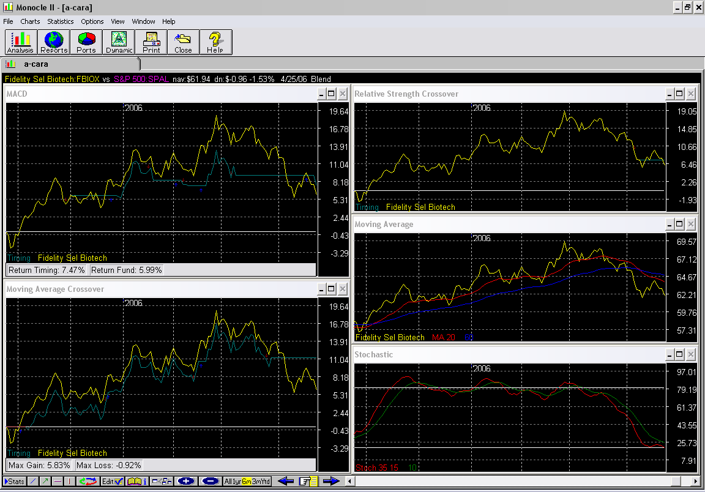705x492 pixels.
Task: Click the blue plus zoom-in button
Action: click(185, 482)
